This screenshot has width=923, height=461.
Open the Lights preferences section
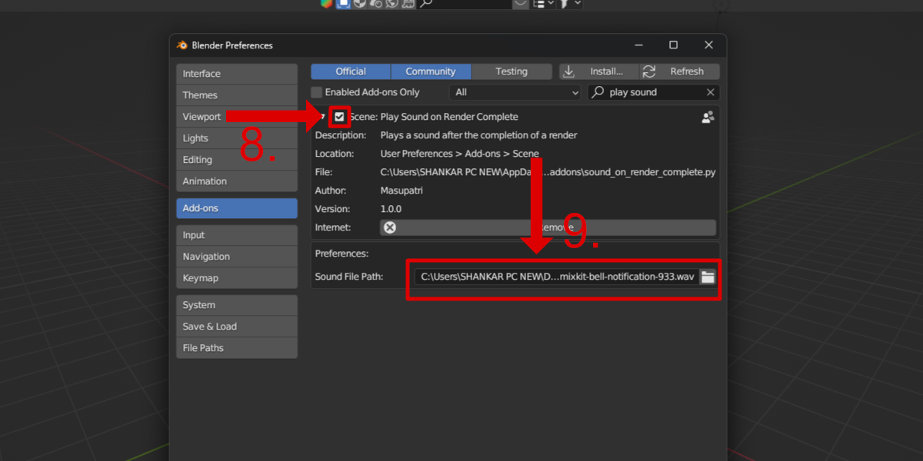(x=237, y=138)
